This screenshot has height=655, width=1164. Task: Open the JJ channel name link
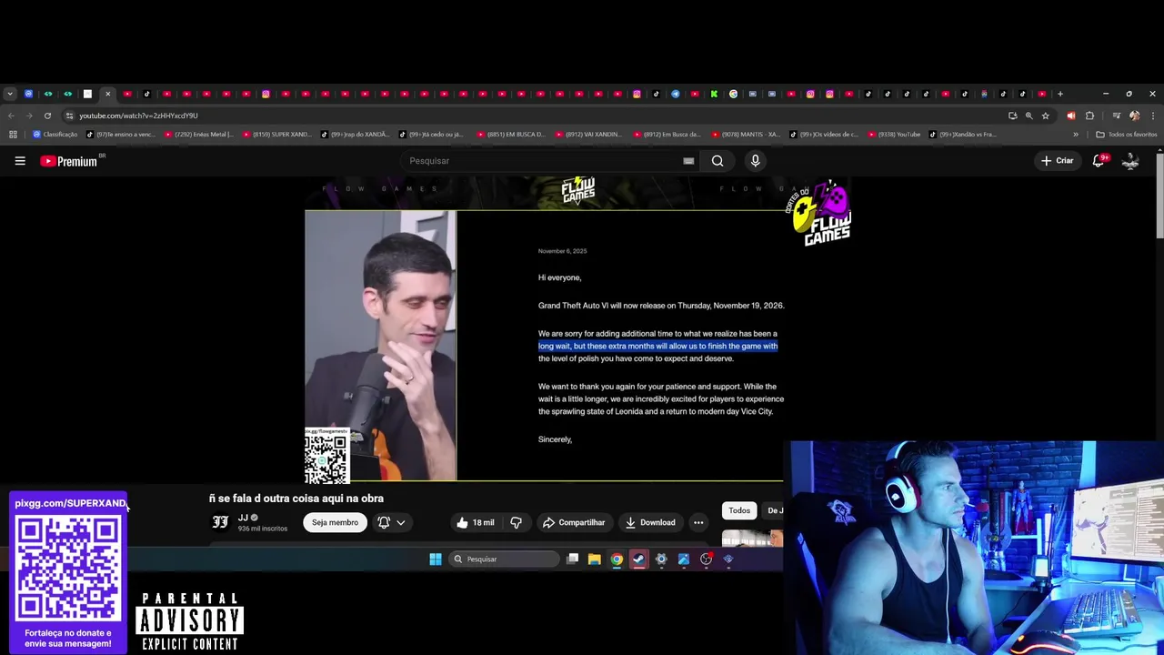[x=243, y=518]
